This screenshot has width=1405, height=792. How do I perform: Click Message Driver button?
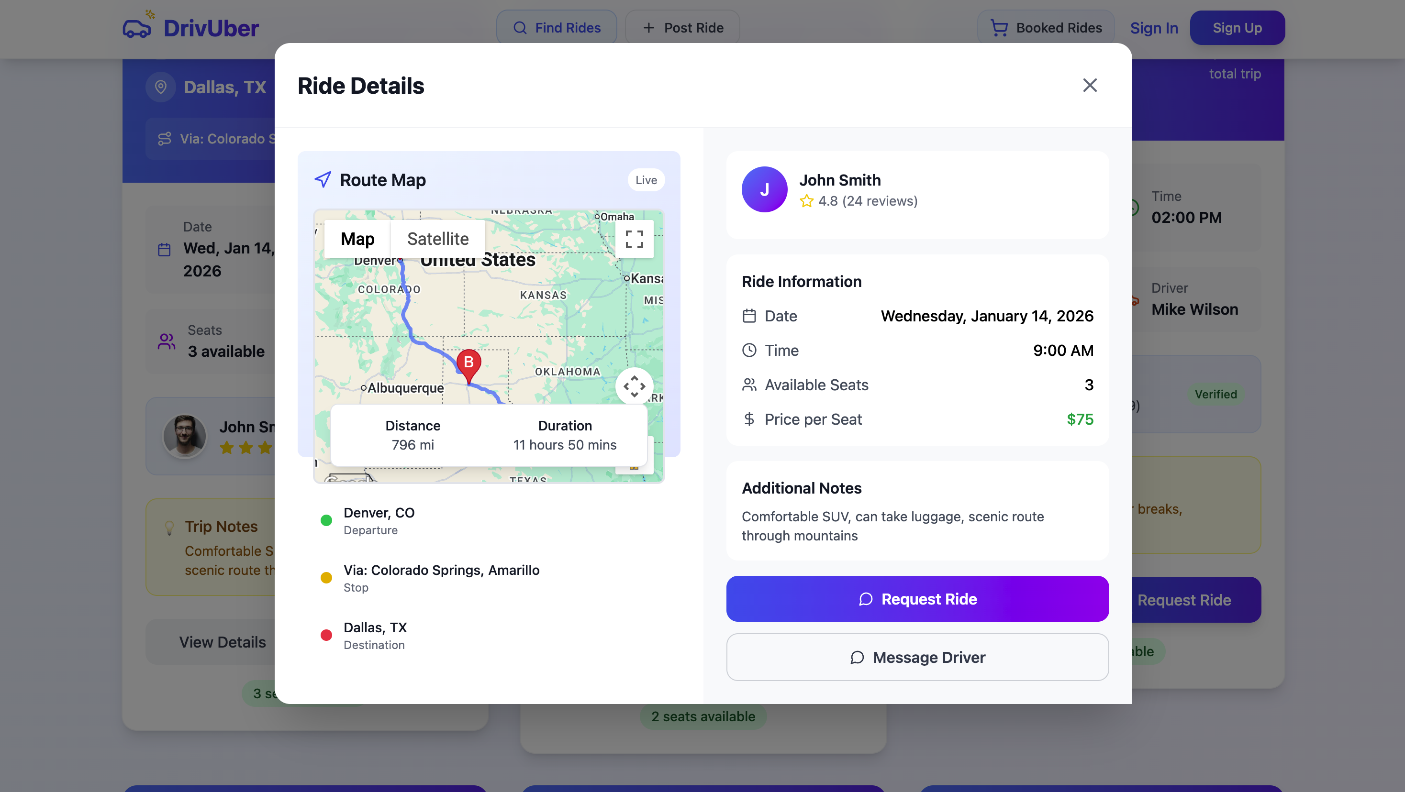(917, 657)
